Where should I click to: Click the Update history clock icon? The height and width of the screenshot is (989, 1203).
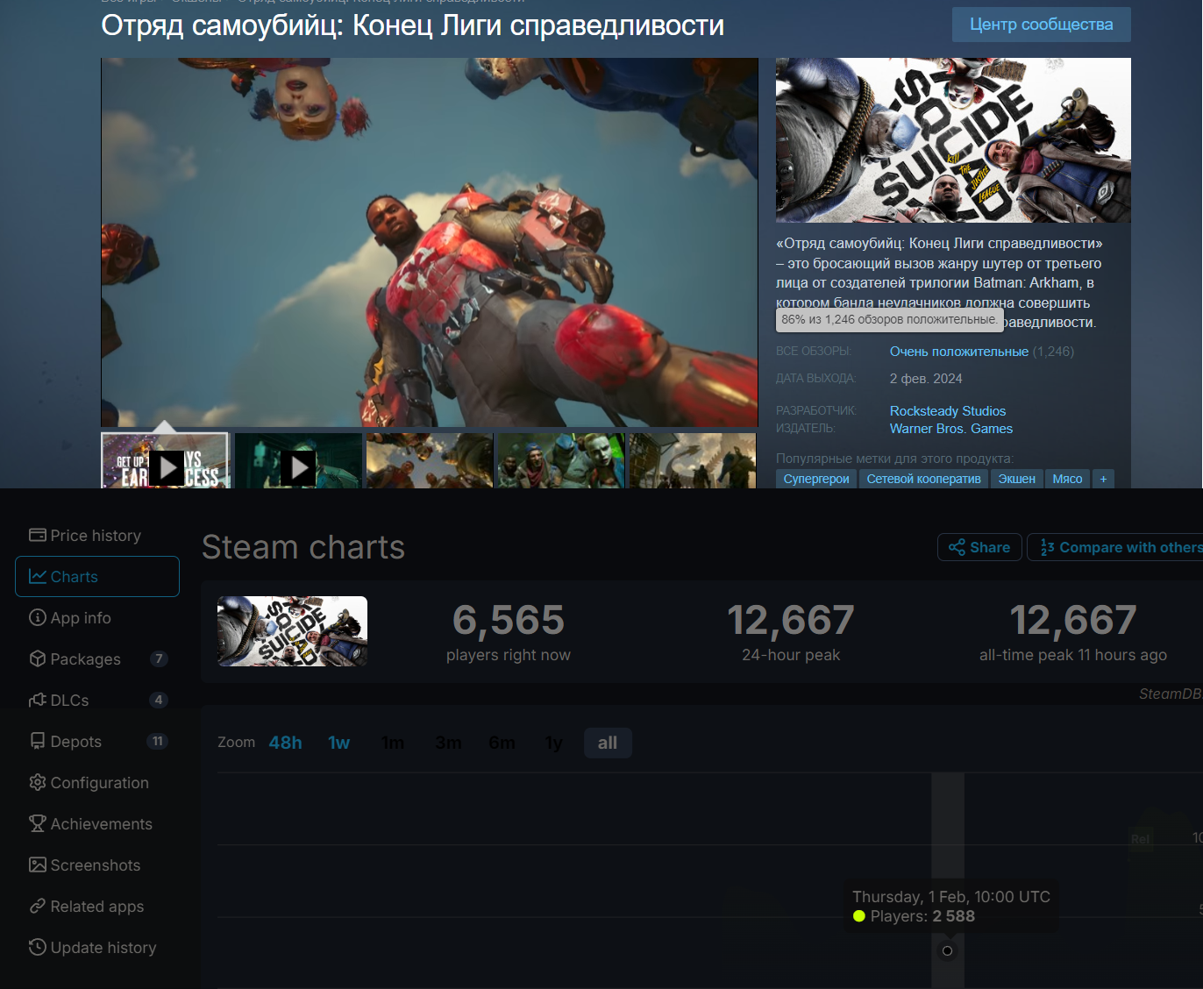(38, 947)
